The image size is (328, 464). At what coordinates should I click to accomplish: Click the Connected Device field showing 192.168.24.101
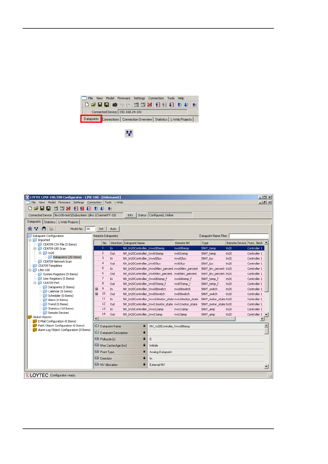(x=153, y=112)
